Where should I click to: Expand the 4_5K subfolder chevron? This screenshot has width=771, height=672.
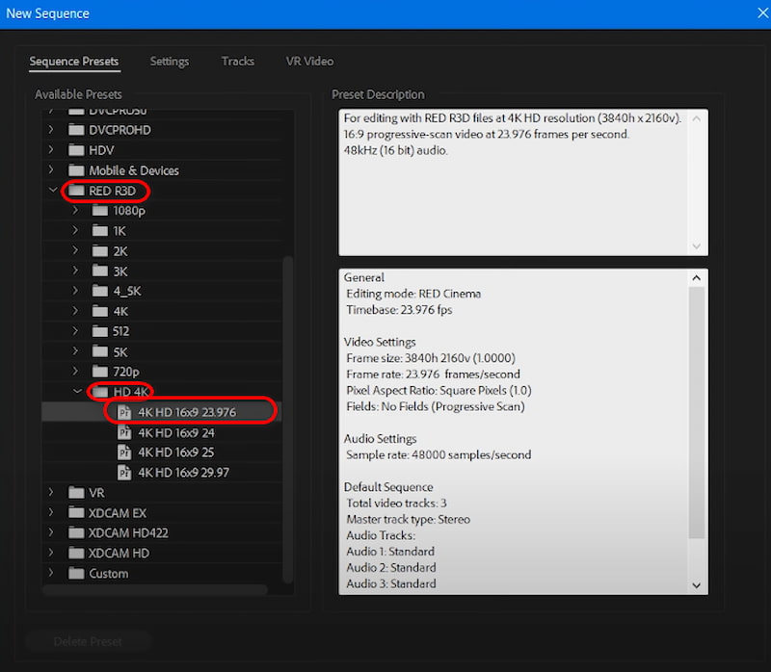pos(75,291)
